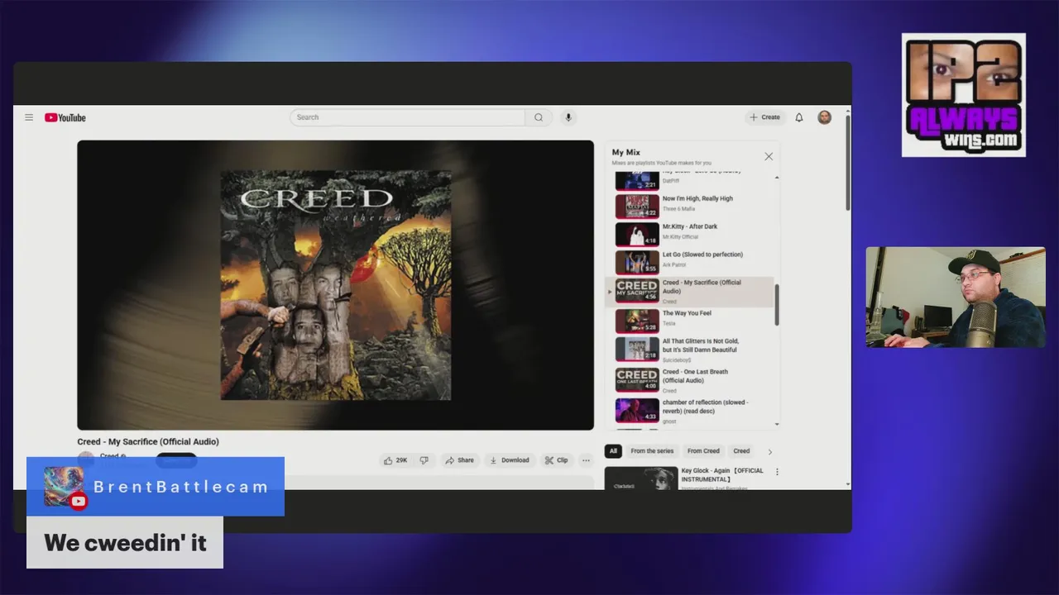Open the YouTube hamburger guide menu
This screenshot has height=595, width=1059.
[x=29, y=117]
